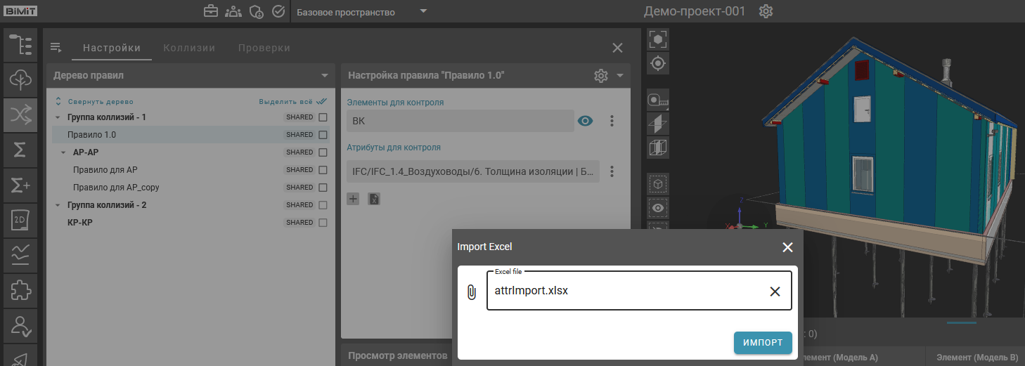The height and width of the screenshot is (366, 1025).
Task: Click the tape measure tool in viewer
Action: coord(658,101)
